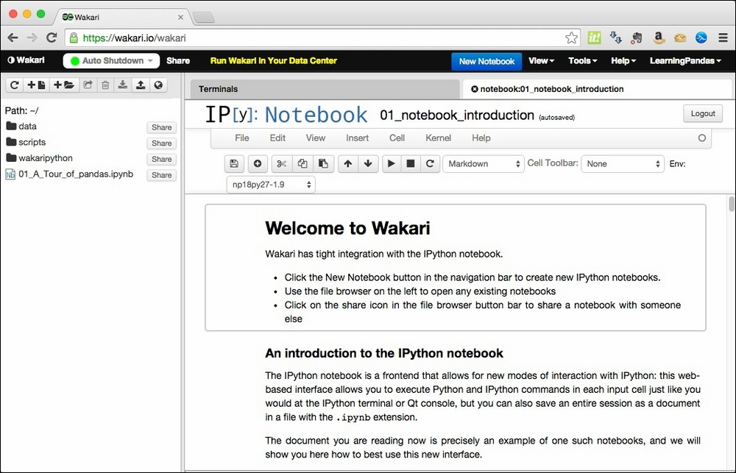Open the notebook View menu
The width and height of the screenshot is (736, 473).
click(316, 138)
